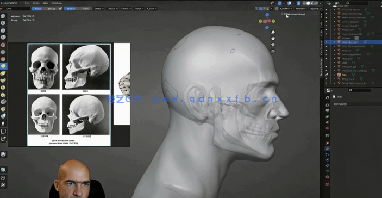This screenshot has height=198, width=382.
Task: Select the purple sphere tool in left toolbar
Action: click(x=3, y=154)
